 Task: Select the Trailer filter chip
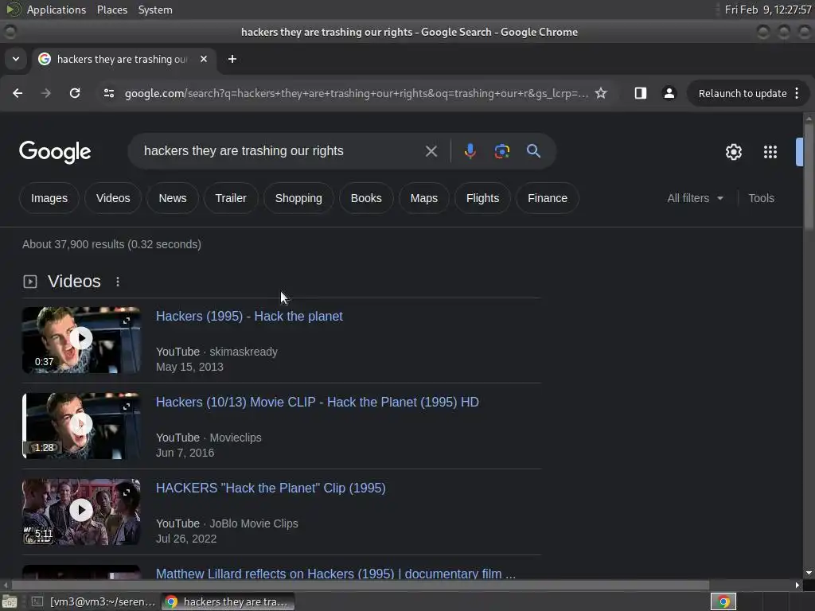(x=231, y=198)
